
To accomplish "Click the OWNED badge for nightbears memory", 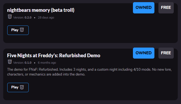I will point(144,8).
